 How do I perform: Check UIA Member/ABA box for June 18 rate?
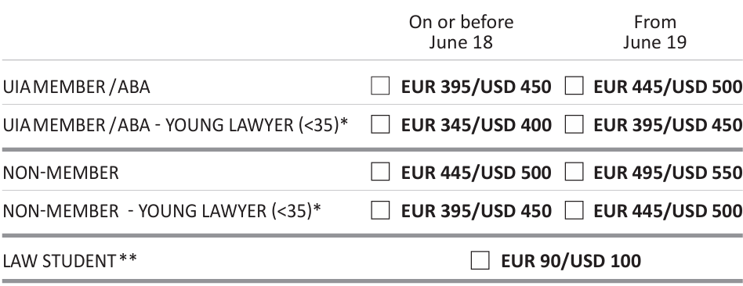(380, 87)
